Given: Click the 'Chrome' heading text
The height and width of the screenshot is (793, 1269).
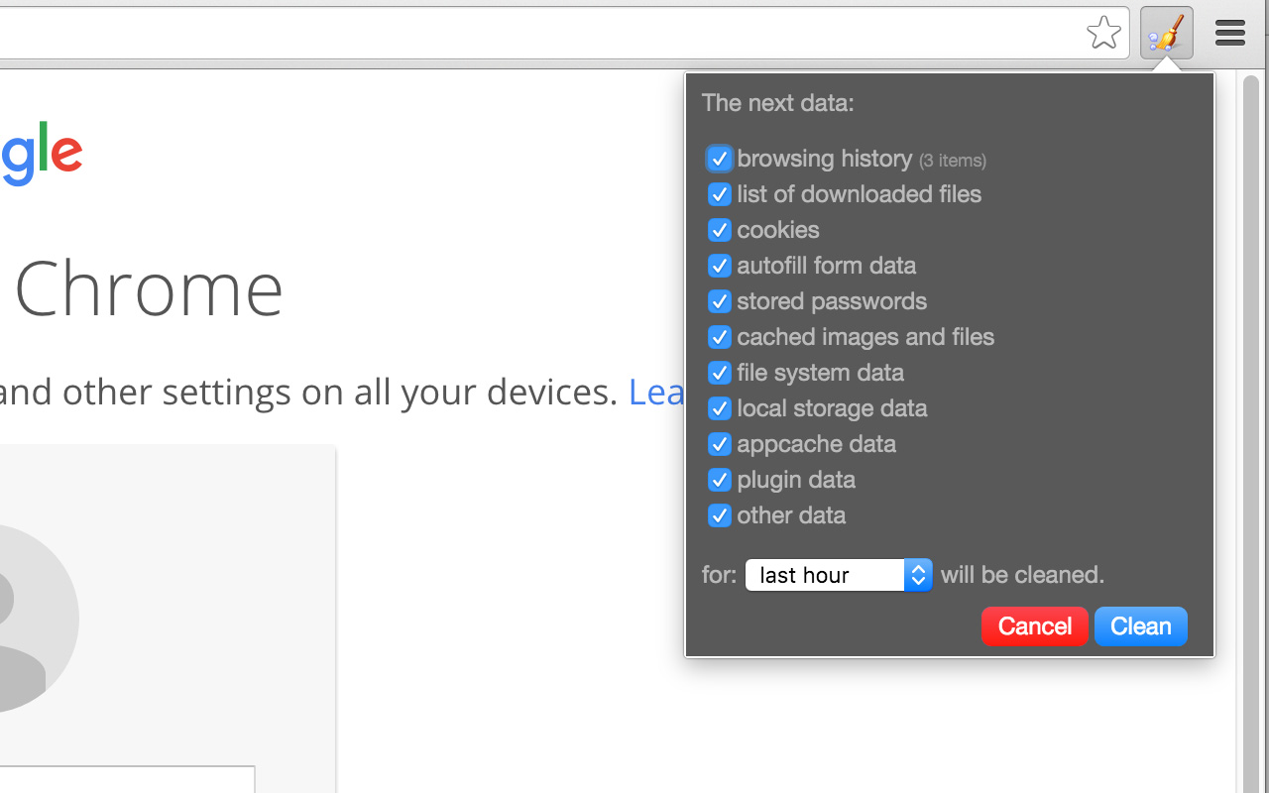Looking at the screenshot, I should pyautogui.click(x=149, y=288).
